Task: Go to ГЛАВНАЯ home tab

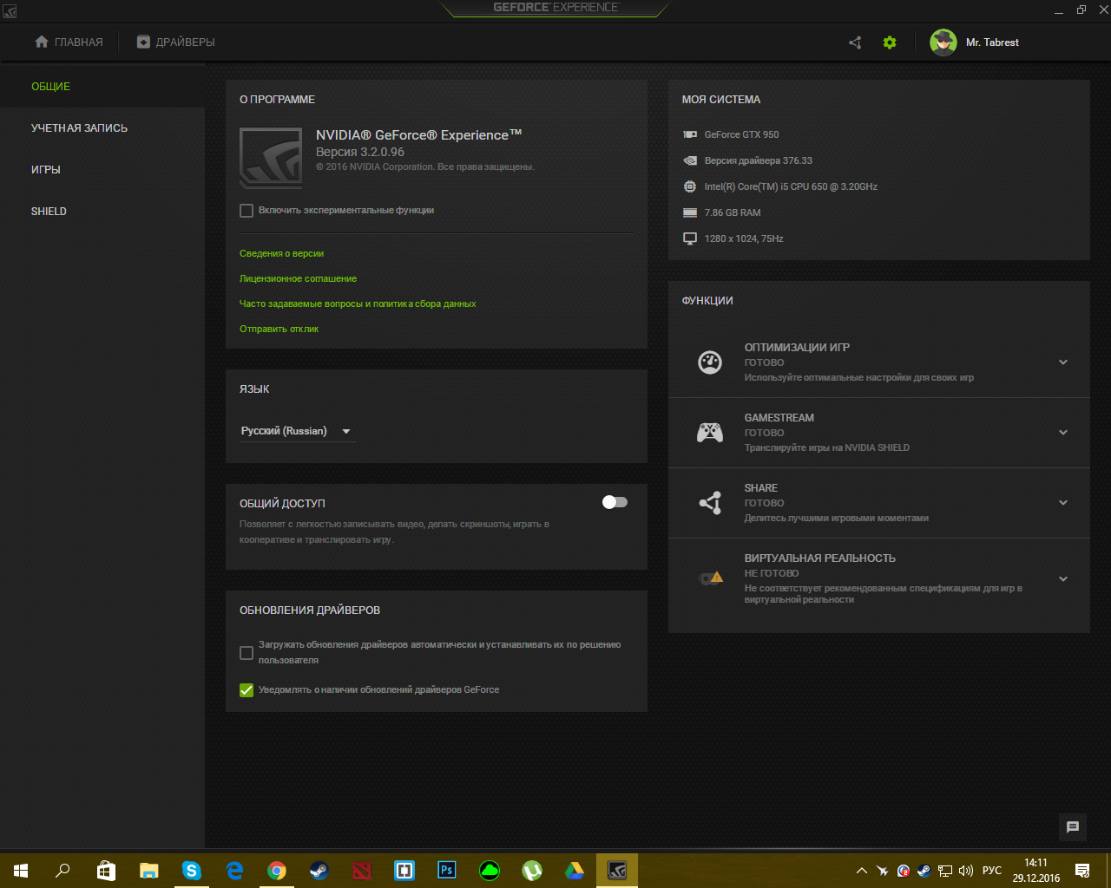Action: coord(69,42)
